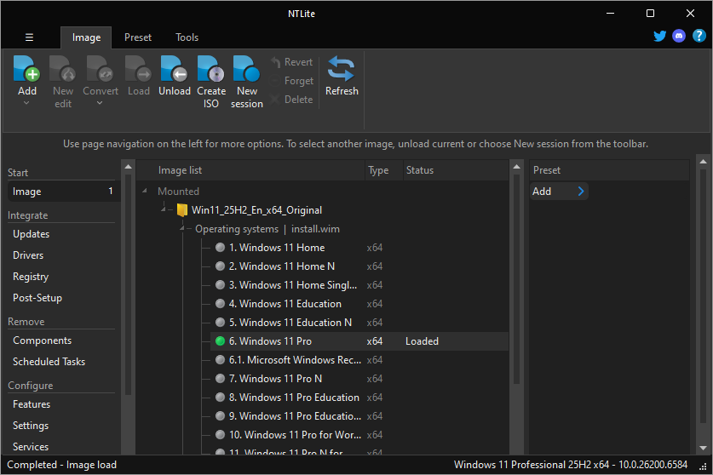Expand the preset Add chevron

(581, 192)
